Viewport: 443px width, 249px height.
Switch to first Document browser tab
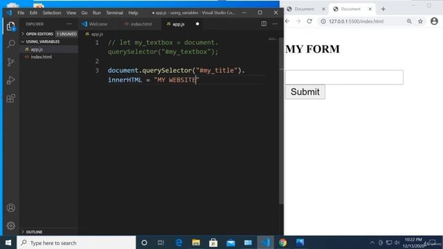point(304,9)
